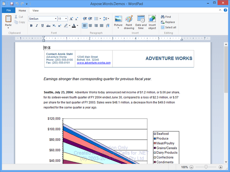This screenshot has height=172, width=230.
Task: Start a bulleted list
Action: coord(96,19)
